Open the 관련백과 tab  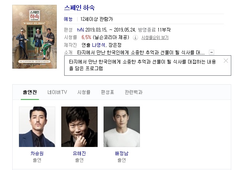(134, 92)
